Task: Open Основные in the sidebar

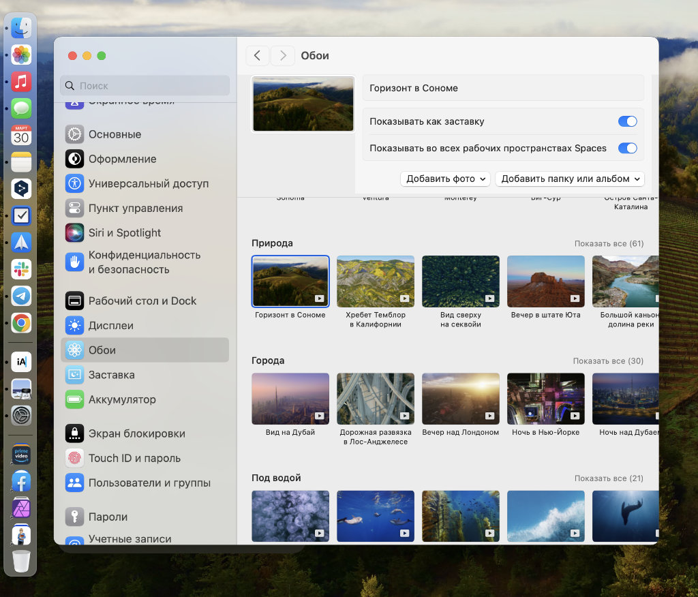Action: coord(115,134)
